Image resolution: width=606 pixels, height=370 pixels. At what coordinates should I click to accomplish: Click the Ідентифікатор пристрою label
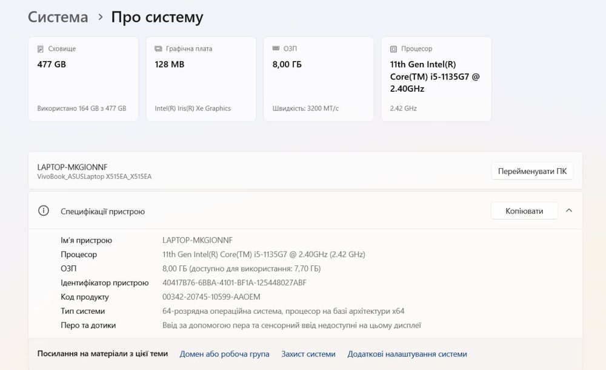(x=104, y=283)
